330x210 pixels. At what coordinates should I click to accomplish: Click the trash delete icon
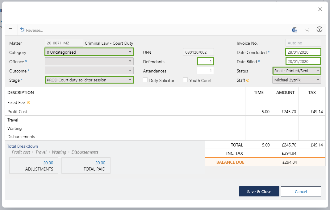point(10,30)
